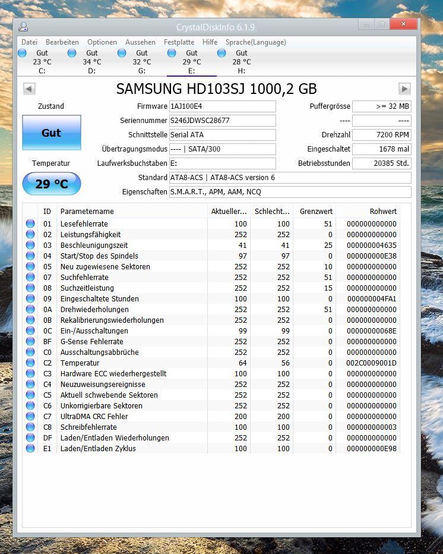Click the big Gut health status button
443x554 pixels.
52,133
